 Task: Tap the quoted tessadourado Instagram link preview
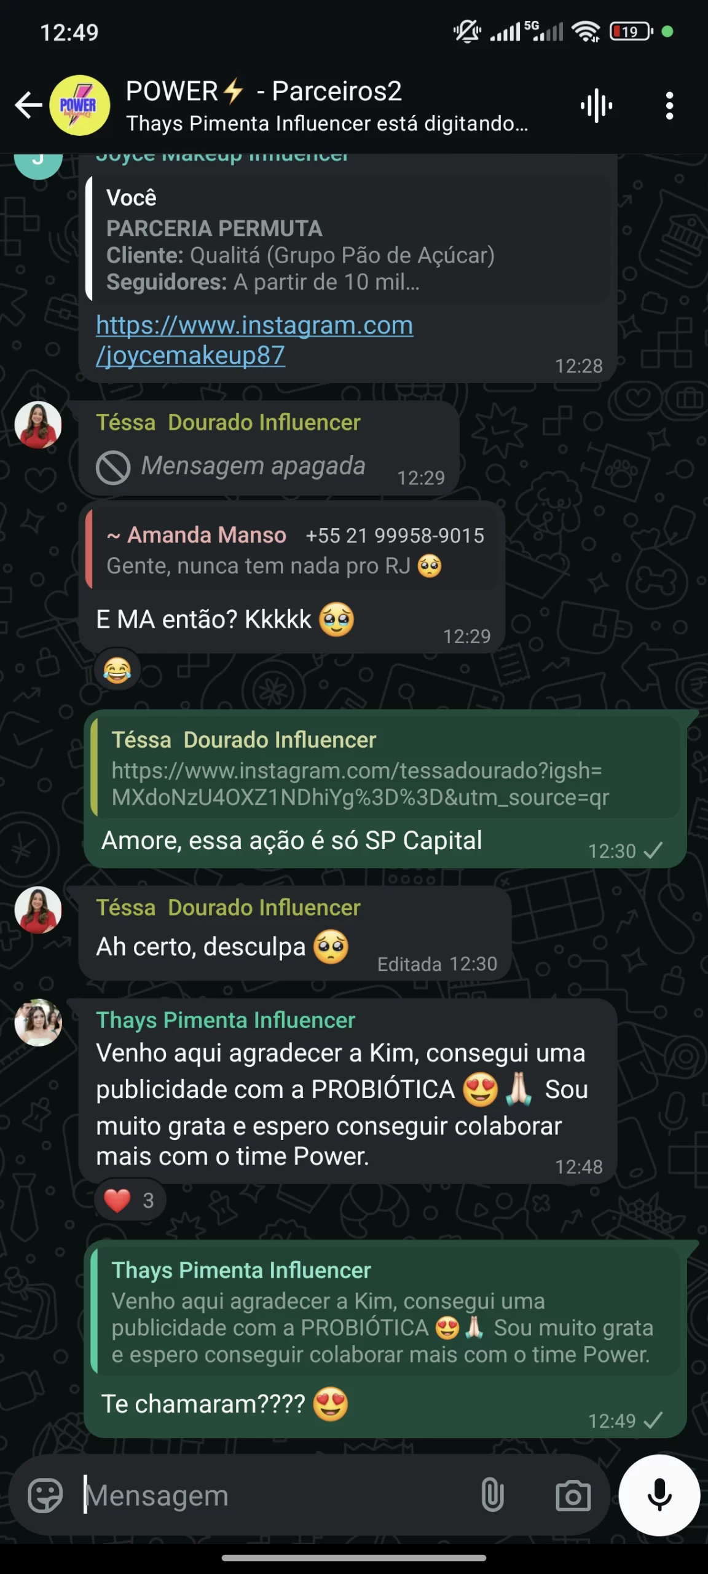[386, 768]
